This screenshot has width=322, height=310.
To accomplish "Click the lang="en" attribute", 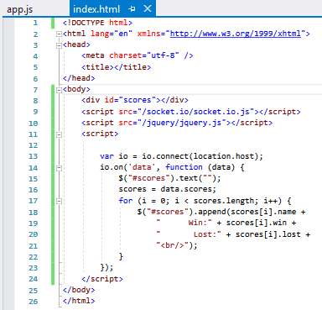I will (x=112, y=34).
